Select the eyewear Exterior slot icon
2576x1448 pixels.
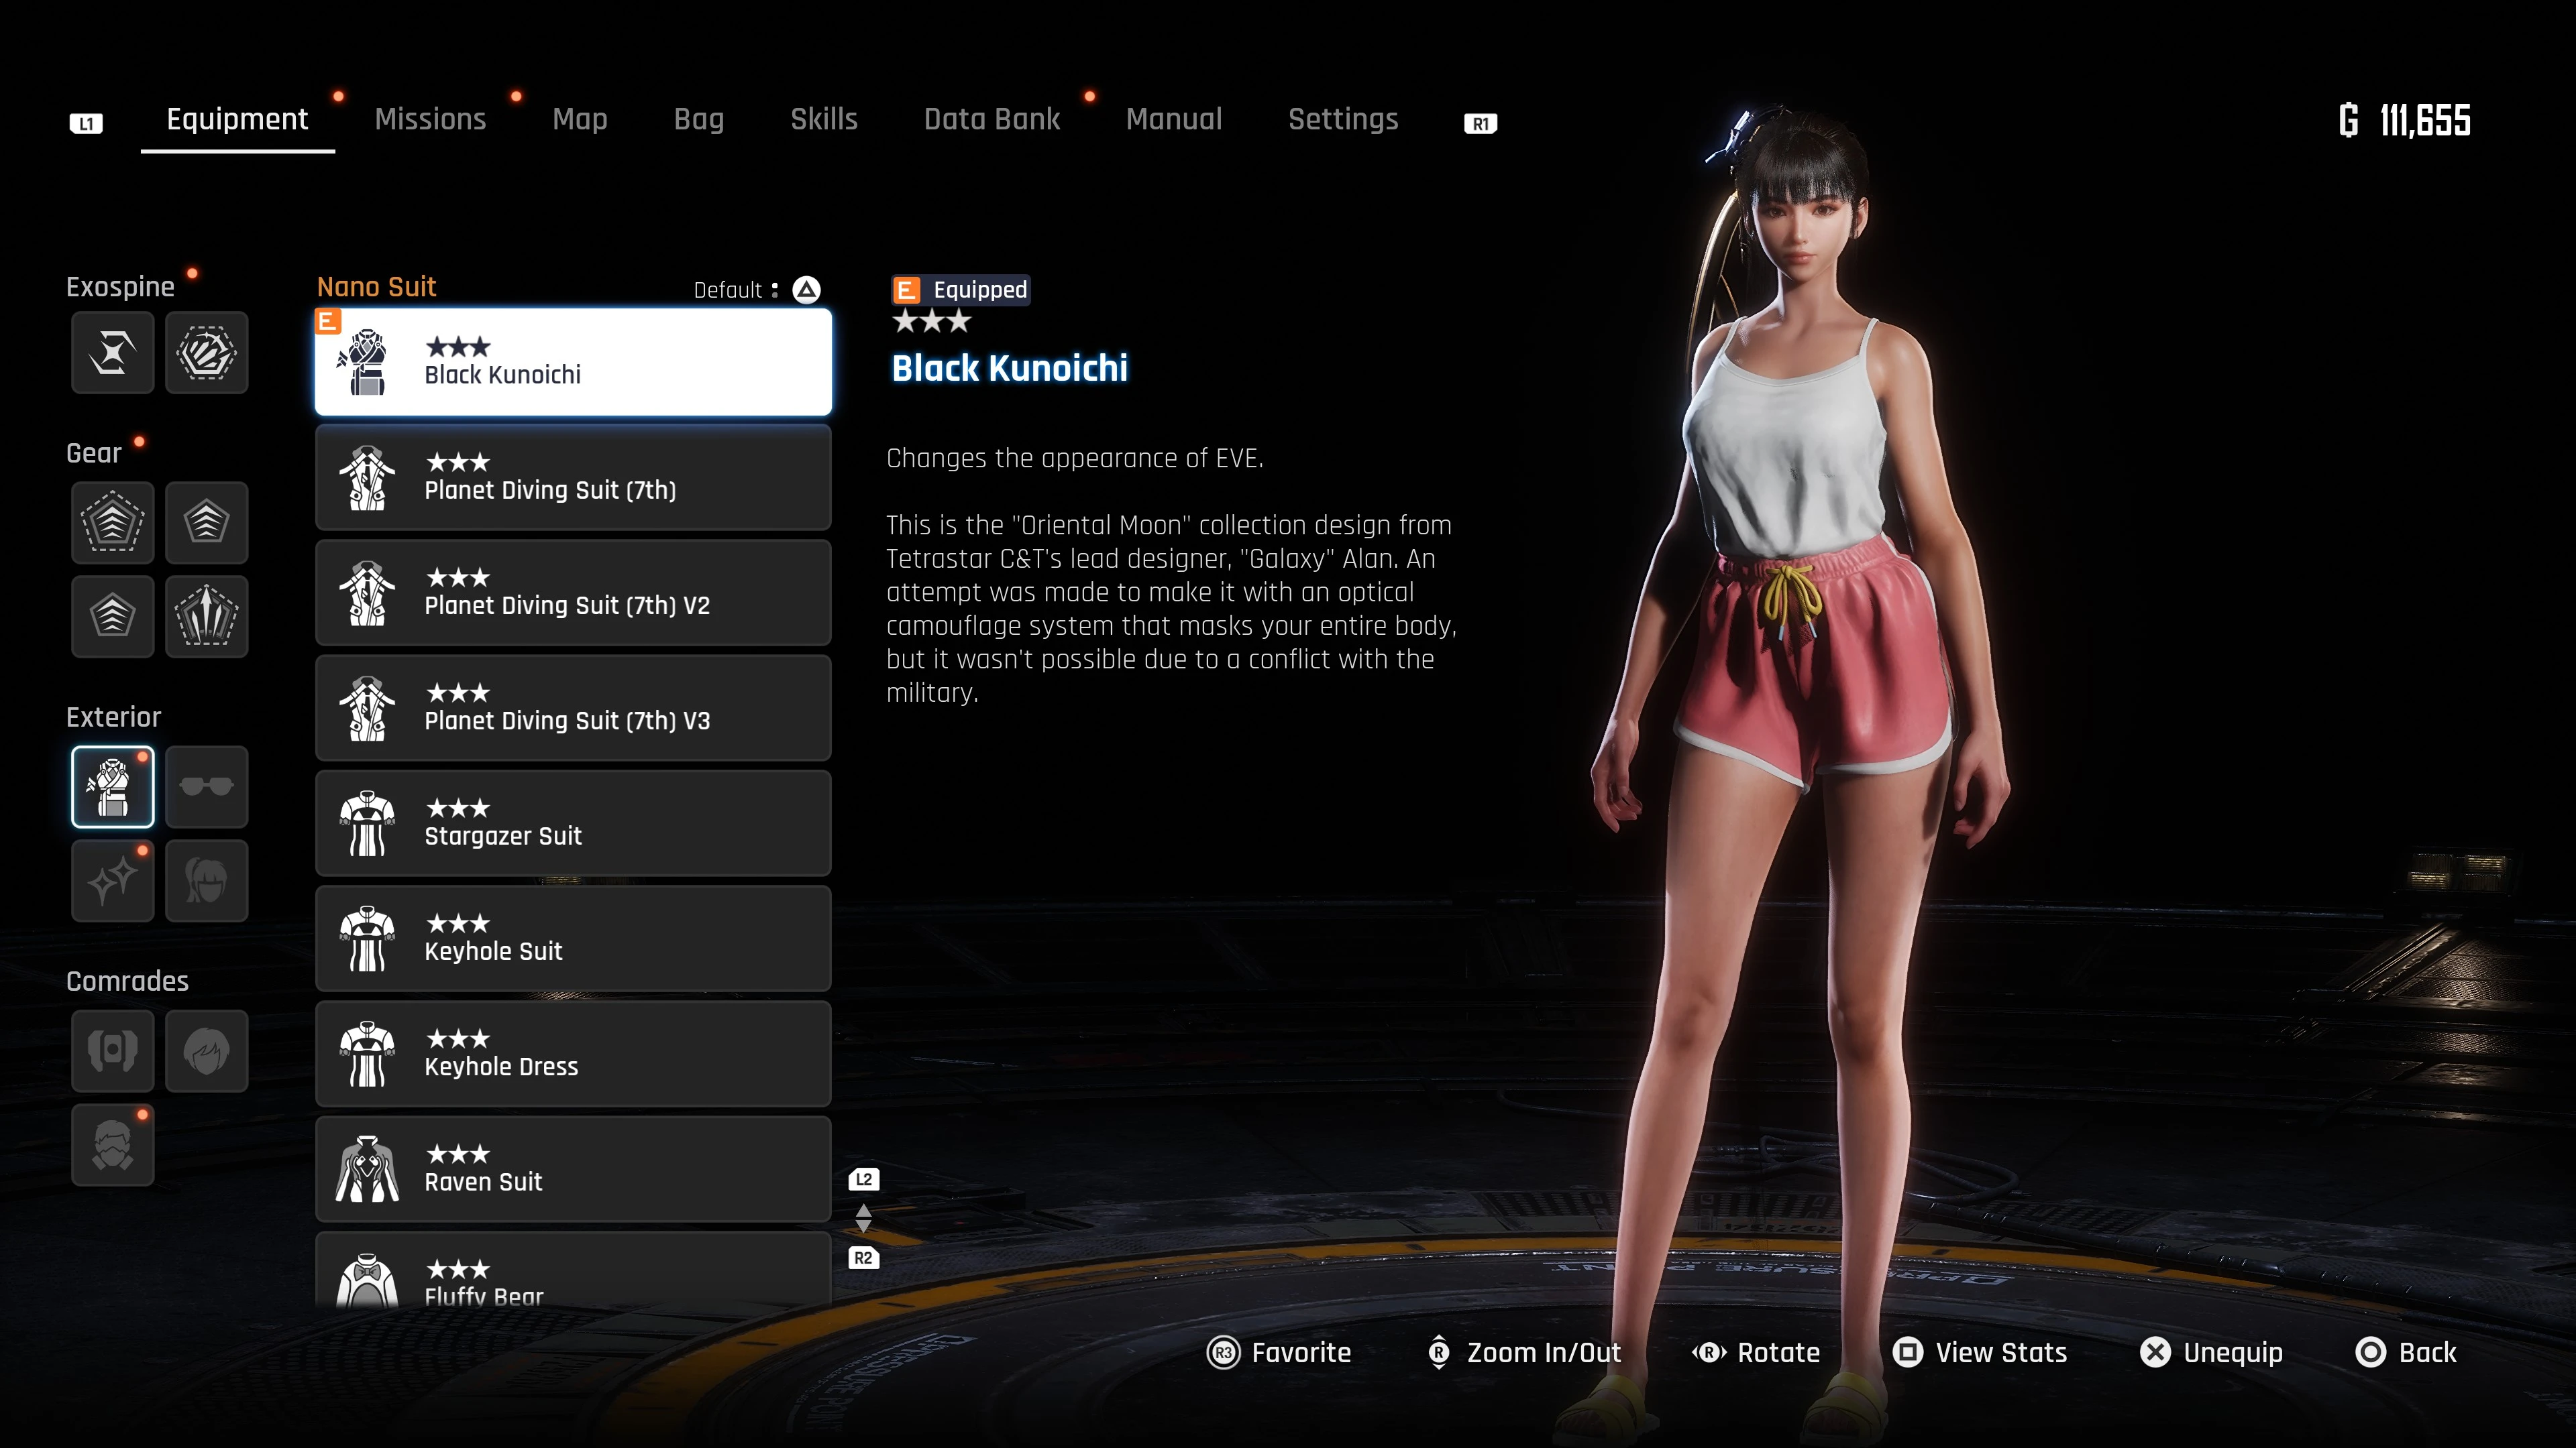coord(206,786)
